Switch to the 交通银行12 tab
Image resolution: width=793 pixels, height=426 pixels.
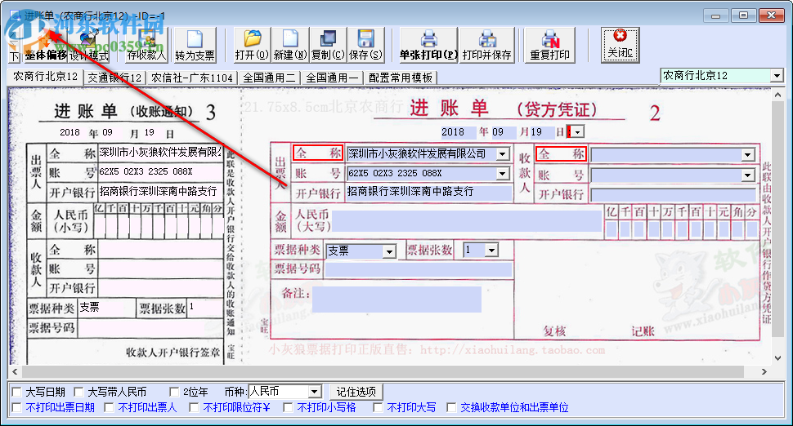pos(114,78)
